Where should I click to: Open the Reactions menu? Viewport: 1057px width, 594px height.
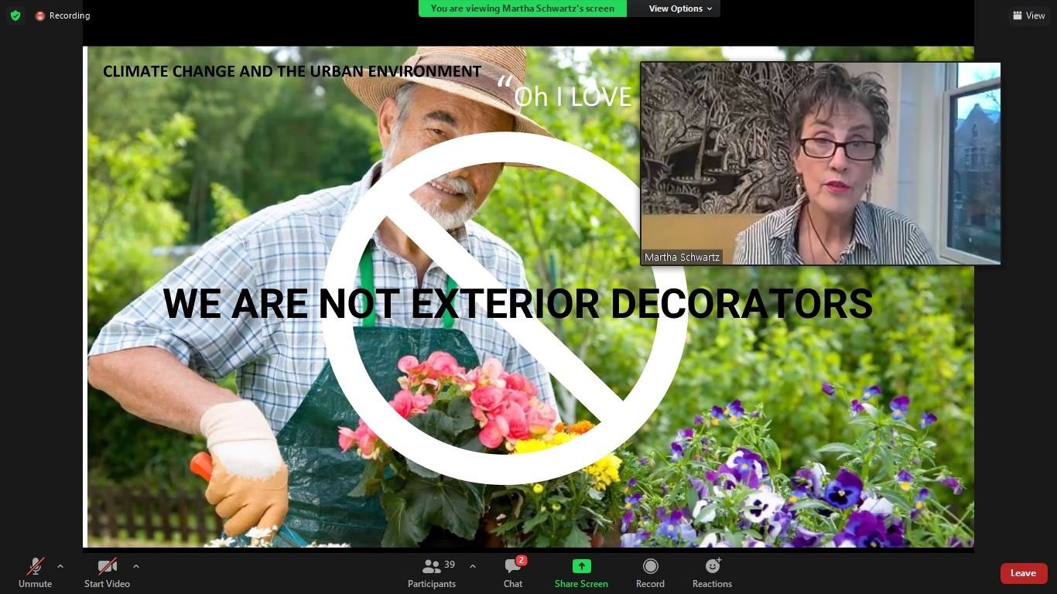(712, 573)
